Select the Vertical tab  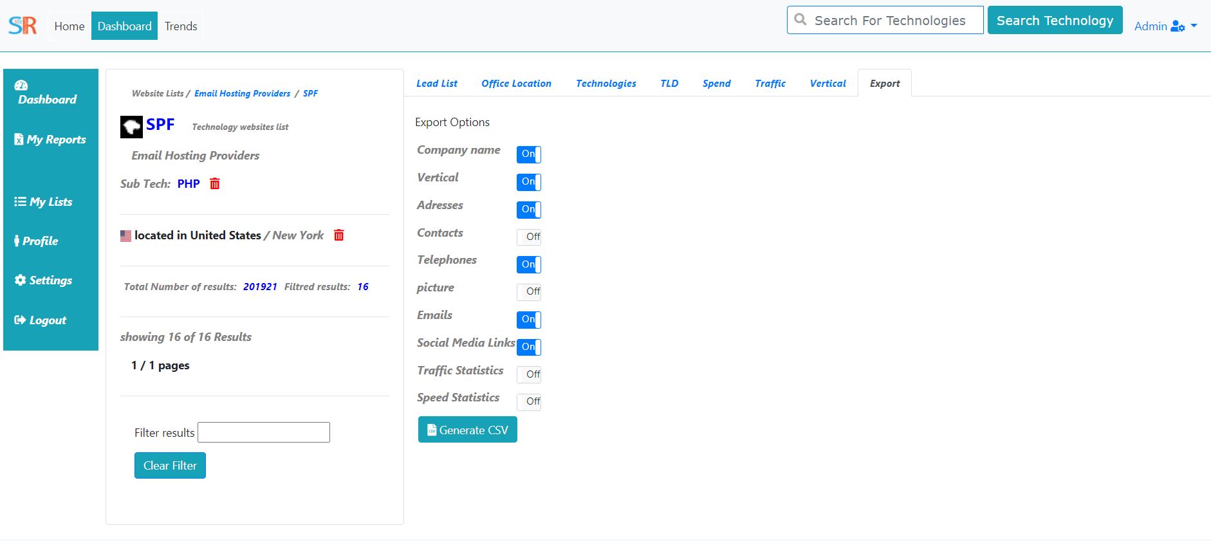point(827,84)
